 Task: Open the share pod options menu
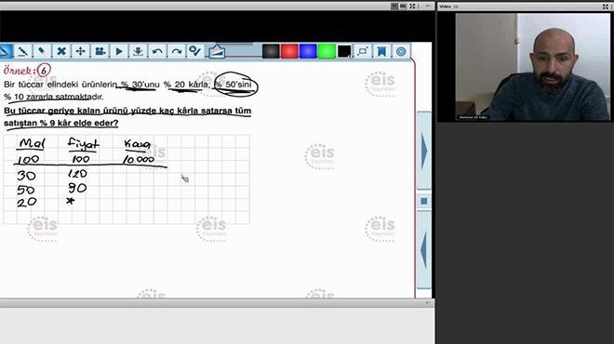pyautogui.click(x=428, y=7)
